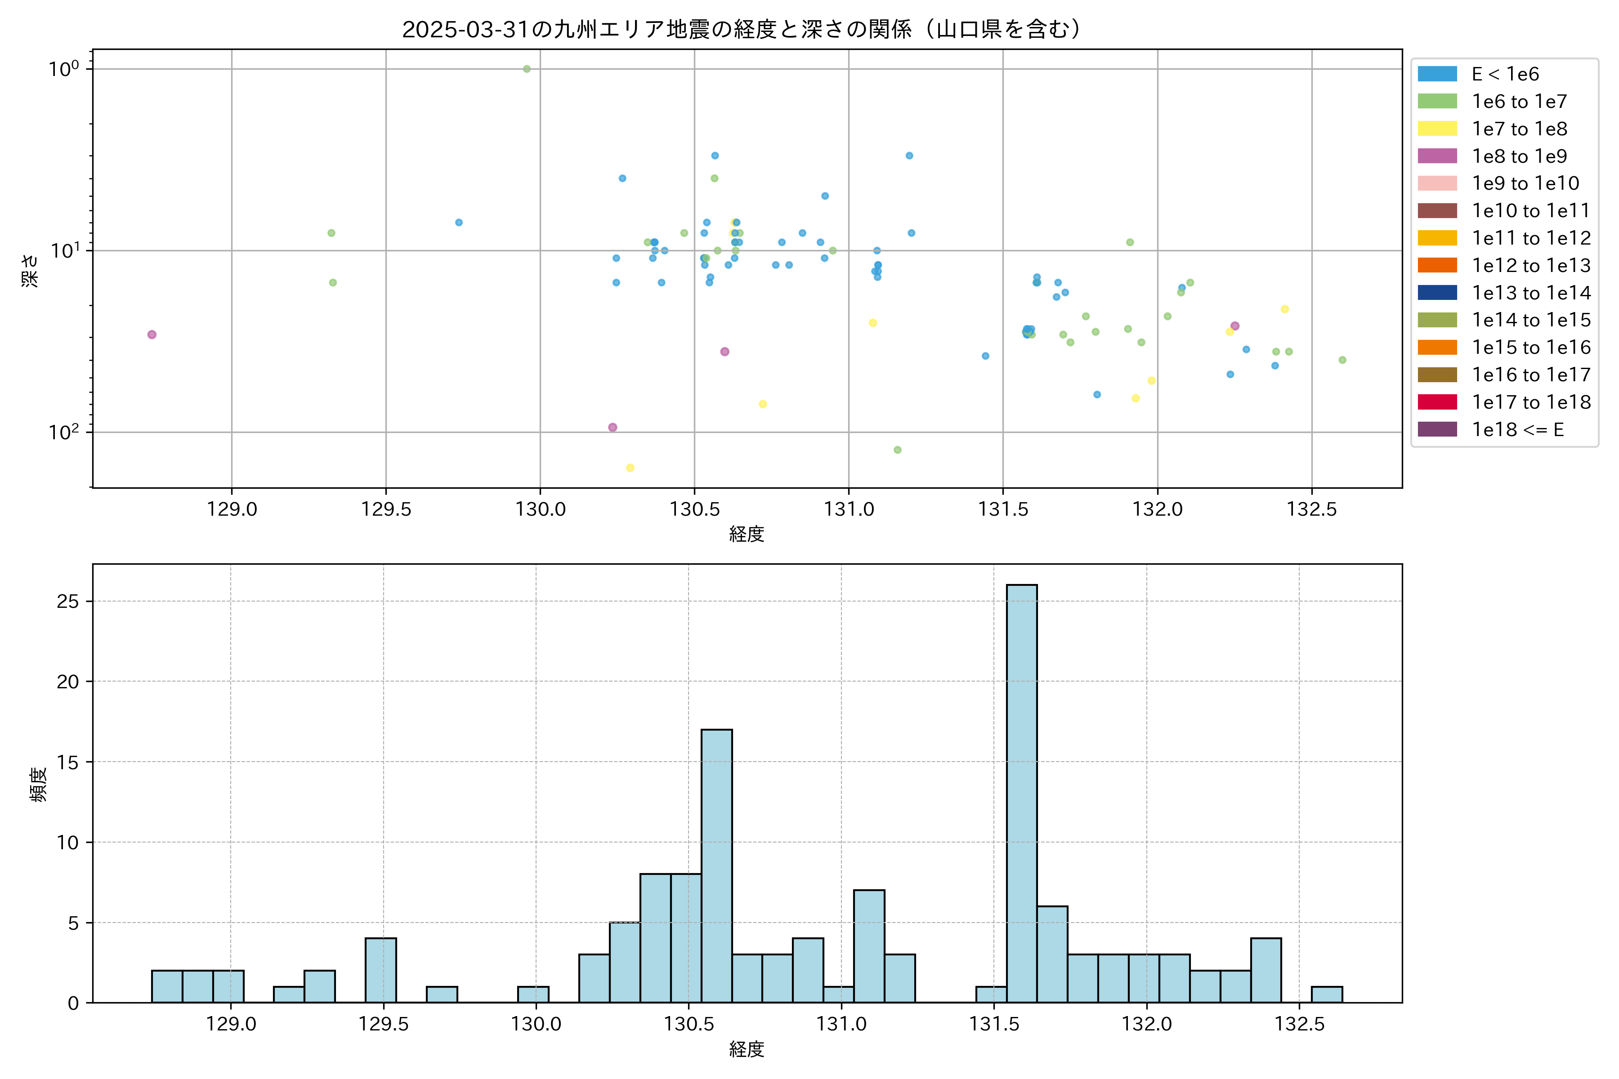1619x1079 pixels.
Task: Click the navy 1e13 to 1e14 swatch
Action: click(x=1437, y=293)
